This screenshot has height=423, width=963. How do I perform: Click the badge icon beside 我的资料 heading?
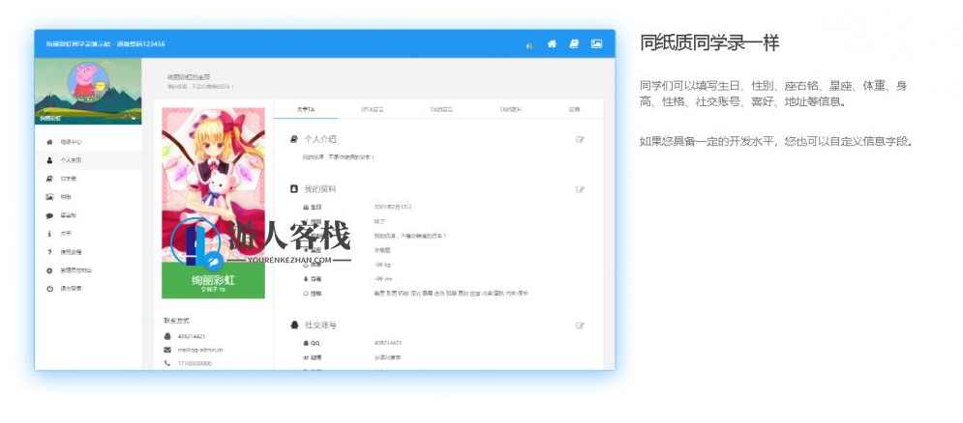[294, 189]
